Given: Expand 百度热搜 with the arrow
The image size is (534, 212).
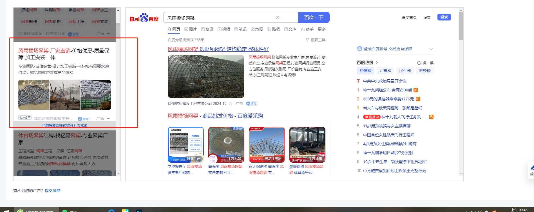Looking at the screenshot, I should coord(377,63).
